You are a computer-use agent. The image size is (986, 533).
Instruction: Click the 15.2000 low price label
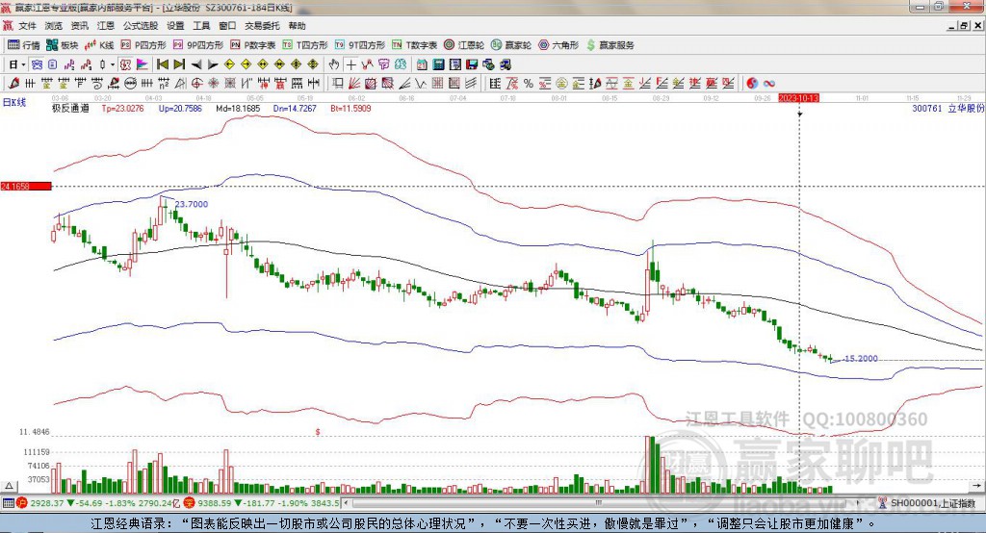pyautogui.click(x=861, y=358)
